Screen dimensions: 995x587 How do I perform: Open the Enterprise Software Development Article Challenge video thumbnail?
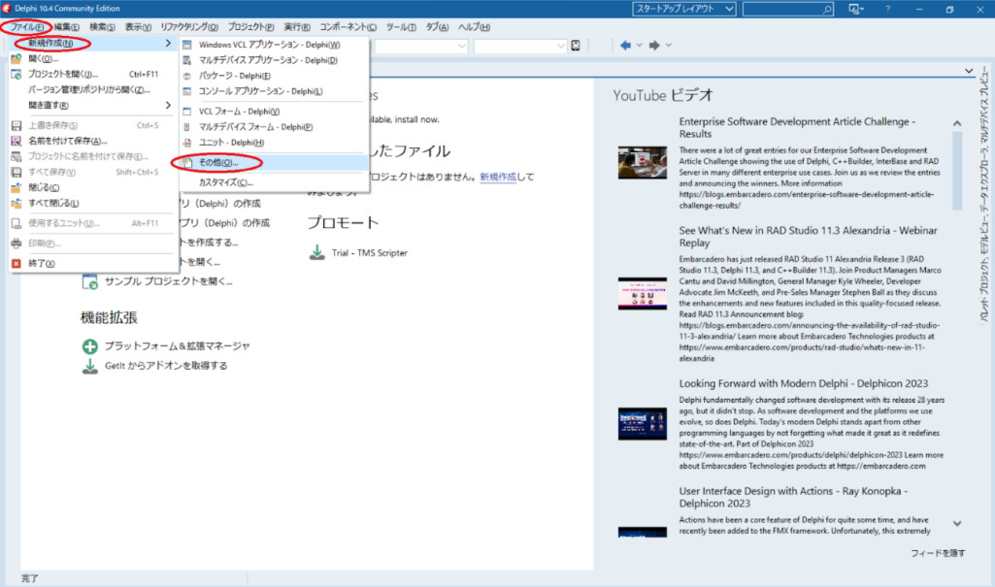click(x=643, y=163)
